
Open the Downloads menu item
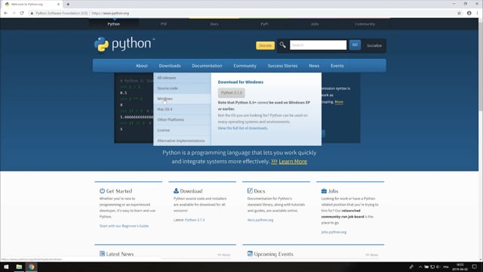[170, 66]
